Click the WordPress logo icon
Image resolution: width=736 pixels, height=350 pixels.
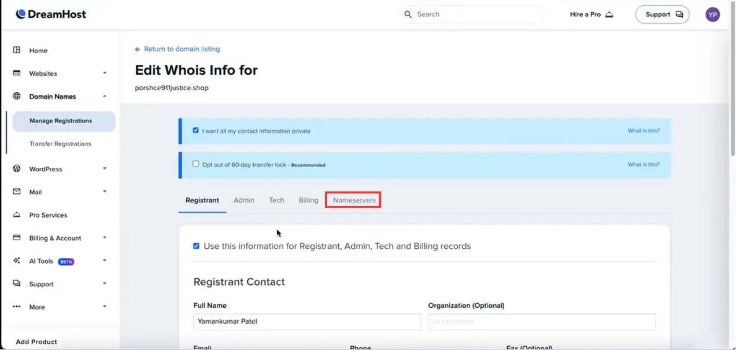(x=17, y=169)
